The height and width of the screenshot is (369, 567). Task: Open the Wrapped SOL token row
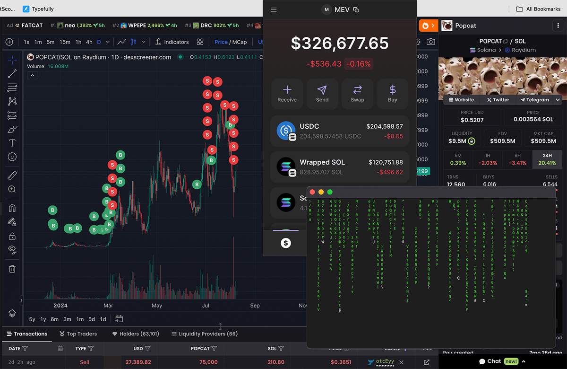point(340,167)
